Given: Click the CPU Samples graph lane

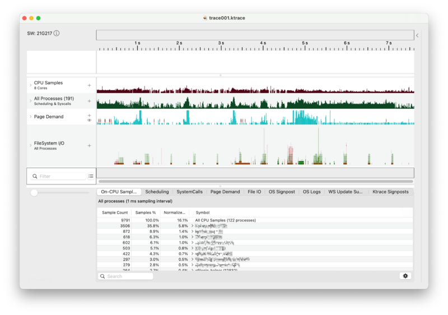Looking at the screenshot, I should pyautogui.click(x=255, y=85).
